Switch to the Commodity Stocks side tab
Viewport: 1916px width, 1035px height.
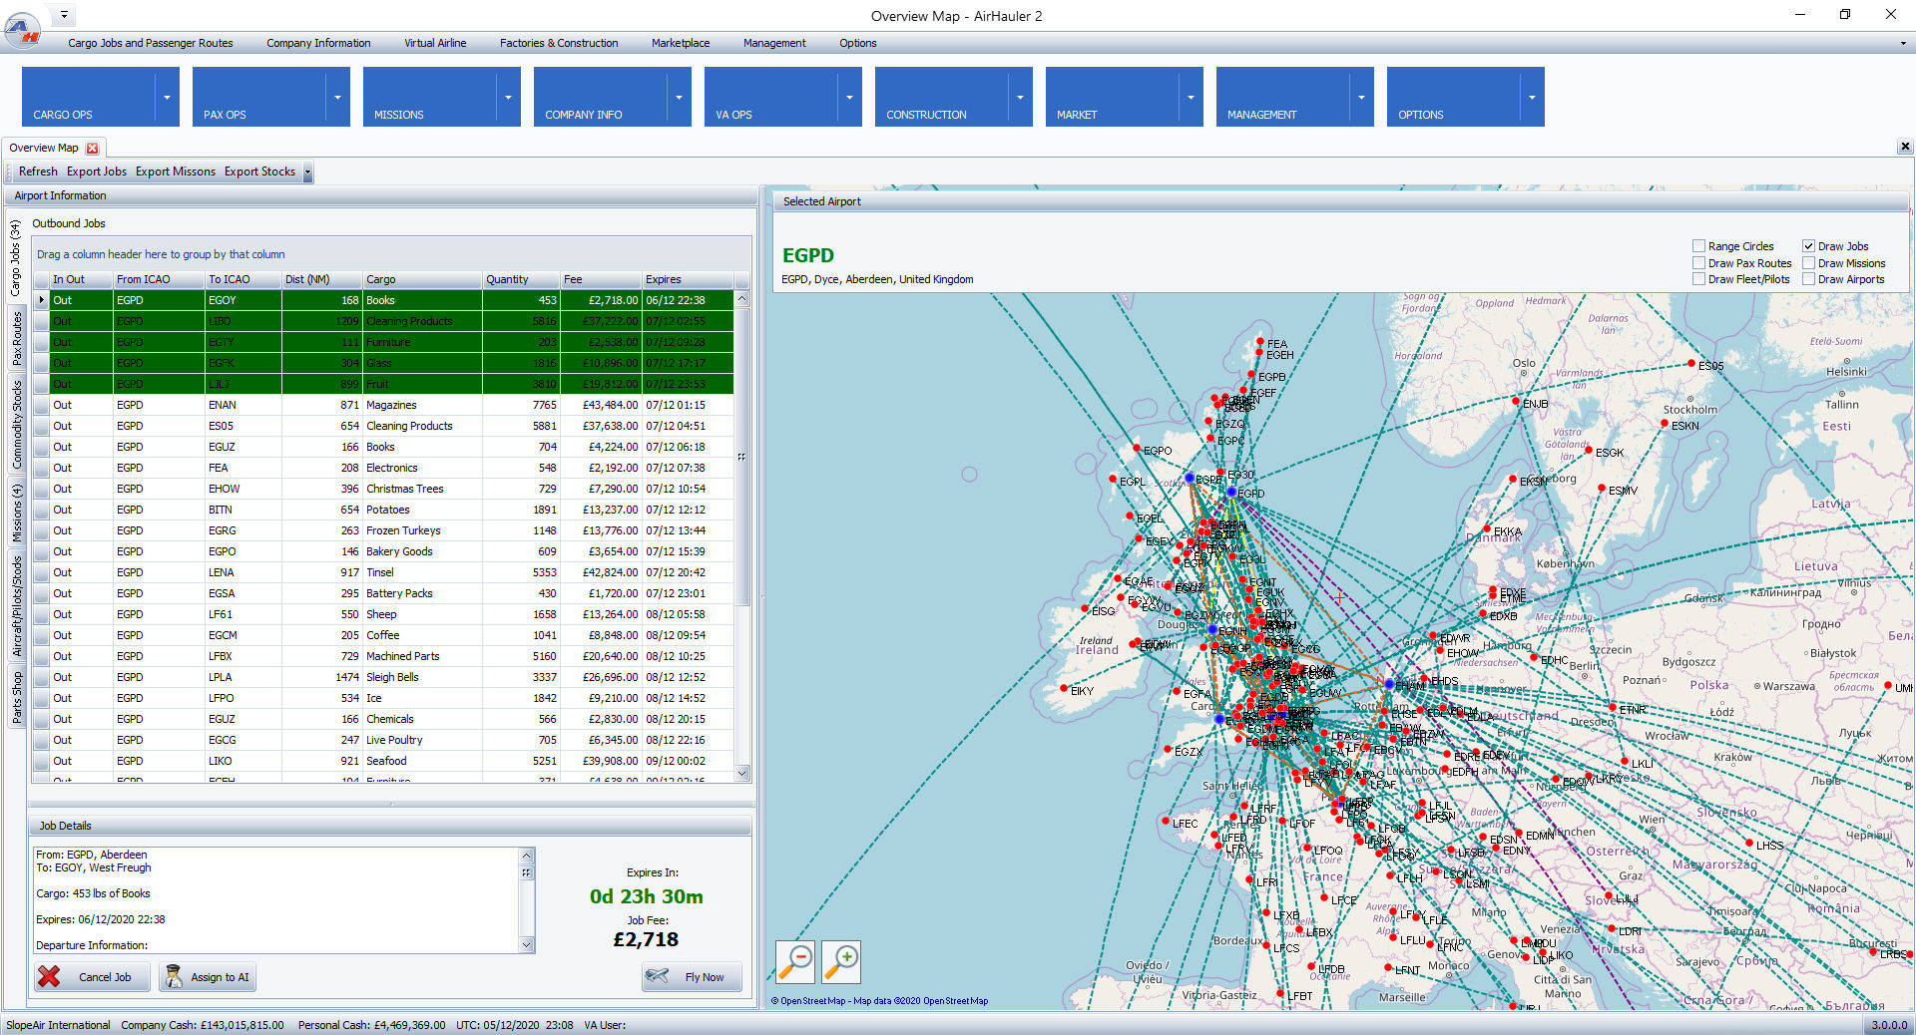coord(17,425)
